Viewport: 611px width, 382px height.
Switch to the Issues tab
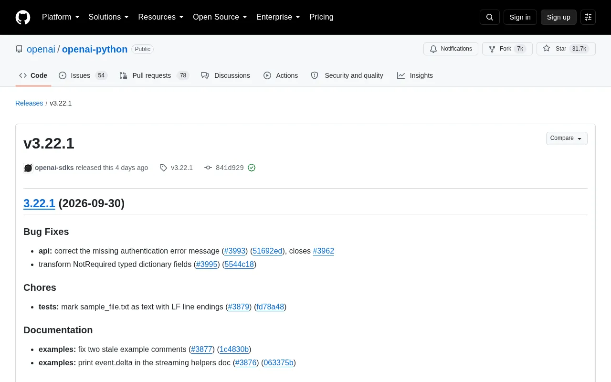coord(83,75)
